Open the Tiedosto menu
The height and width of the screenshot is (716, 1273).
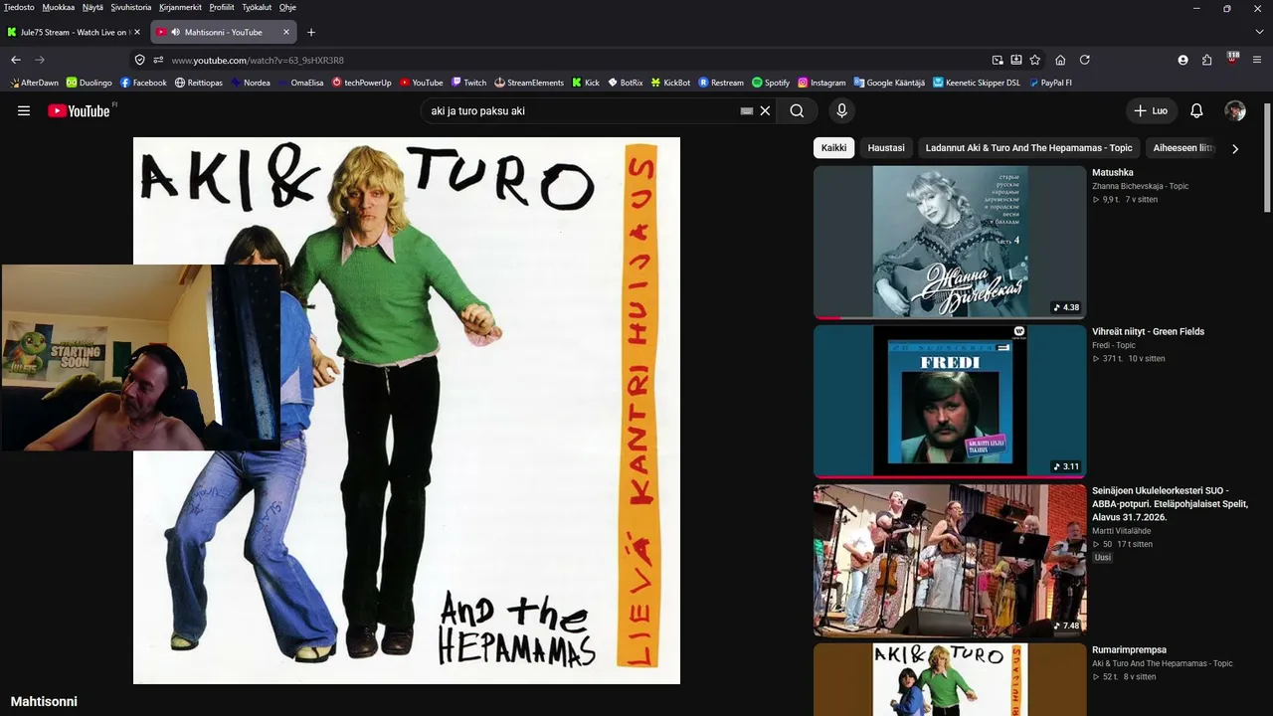tap(19, 7)
